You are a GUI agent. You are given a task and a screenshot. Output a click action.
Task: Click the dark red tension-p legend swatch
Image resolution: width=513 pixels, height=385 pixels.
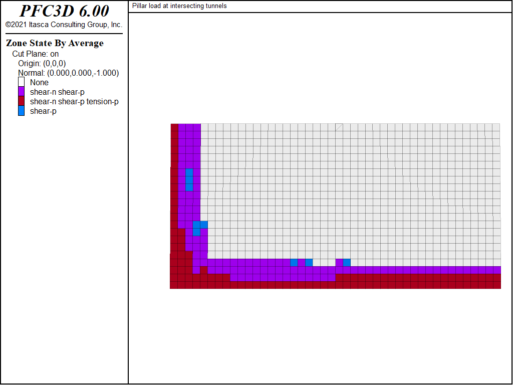coord(21,101)
